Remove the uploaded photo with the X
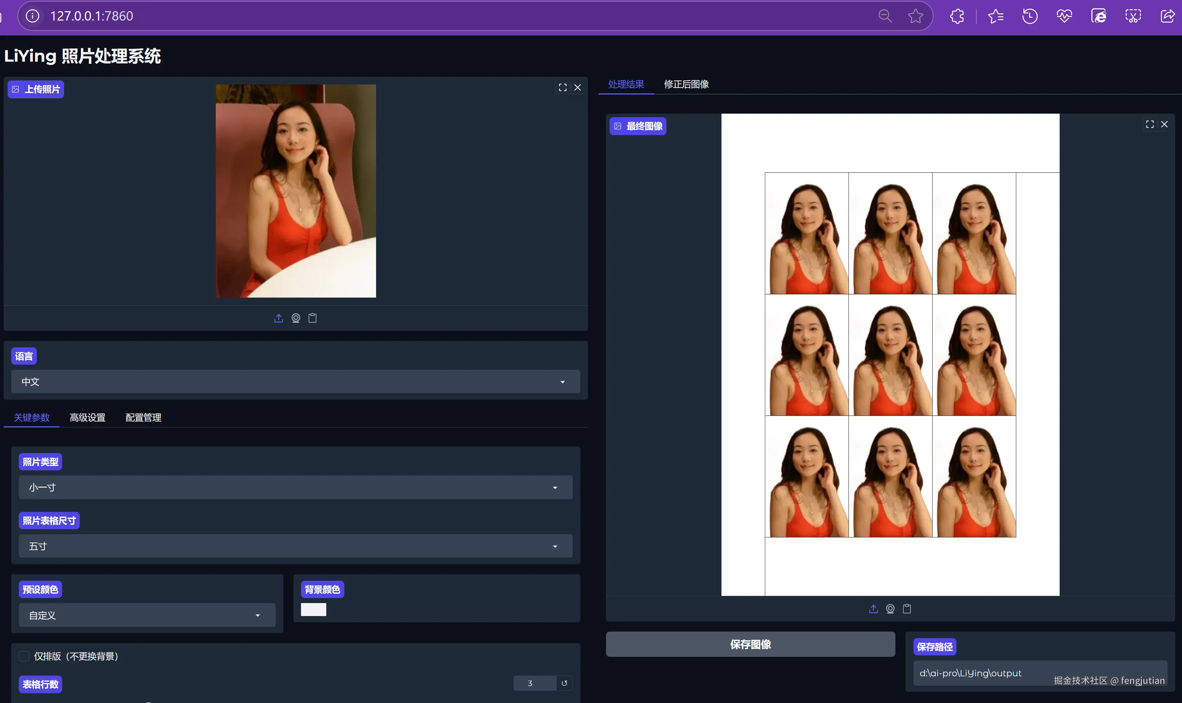 [x=578, y=88]
